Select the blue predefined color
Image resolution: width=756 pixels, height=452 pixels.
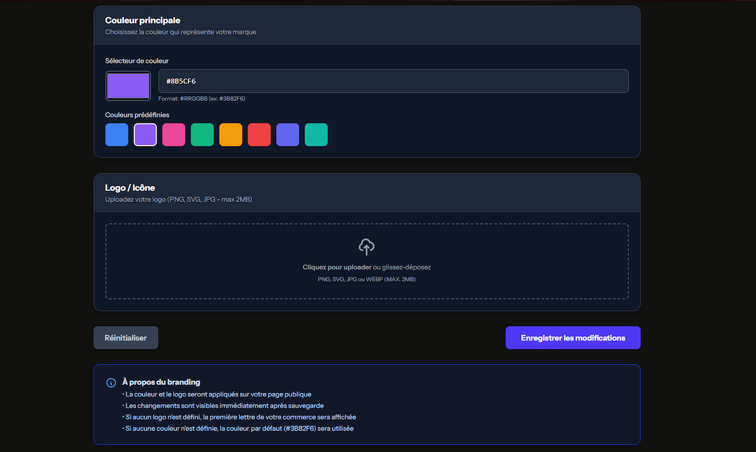click(x=117, y=134)
